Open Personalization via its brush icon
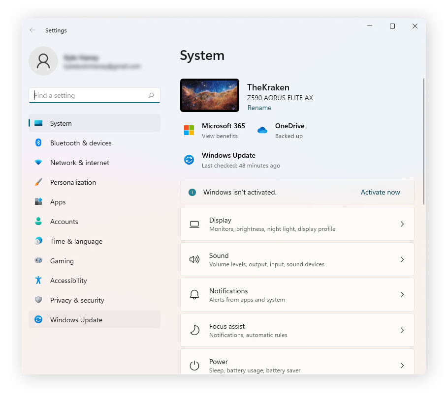447x395 pixels. (x=39, y=182)
